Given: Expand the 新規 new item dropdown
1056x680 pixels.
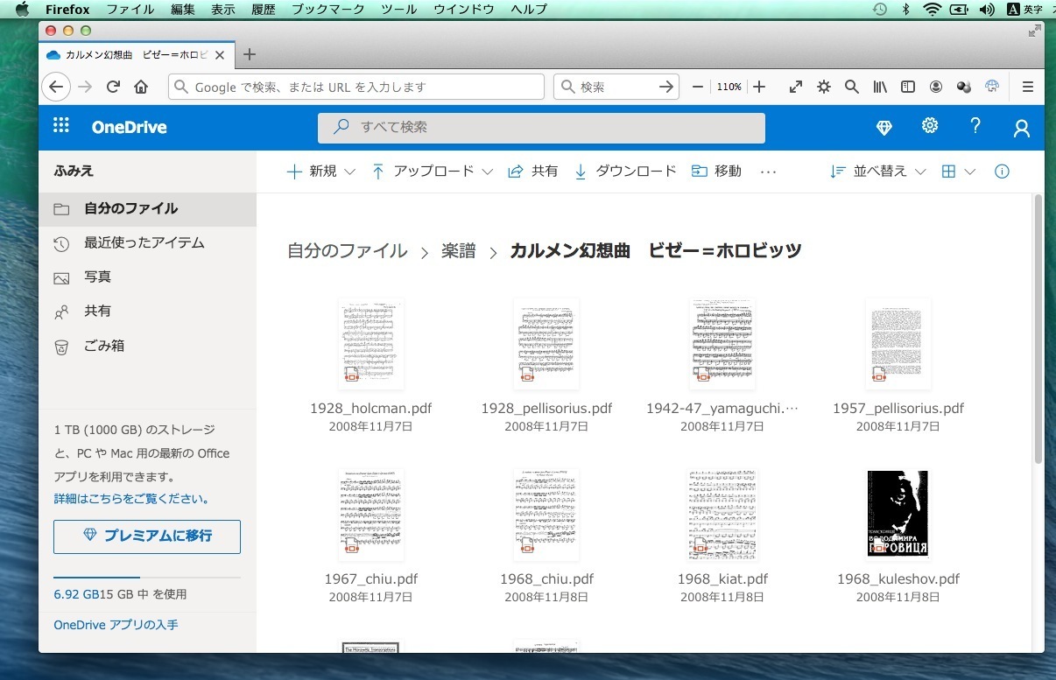Looking at the screenshot, I should (321, 172).
